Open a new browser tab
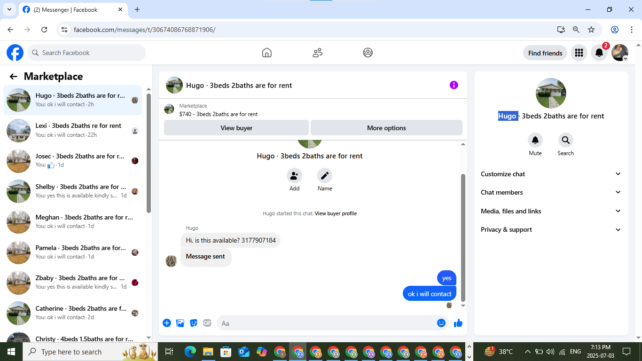 pos(137,9)
